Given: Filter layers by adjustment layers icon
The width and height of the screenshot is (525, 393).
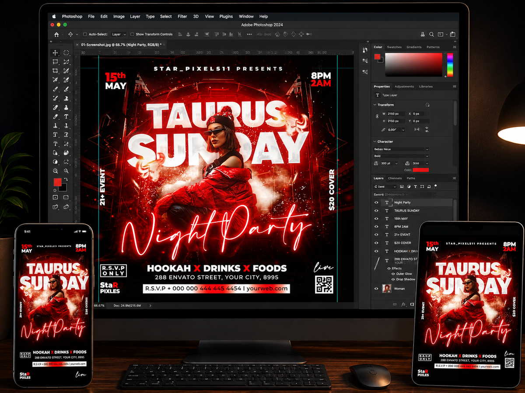Looking at the screenshot, I should pos(408,186).
